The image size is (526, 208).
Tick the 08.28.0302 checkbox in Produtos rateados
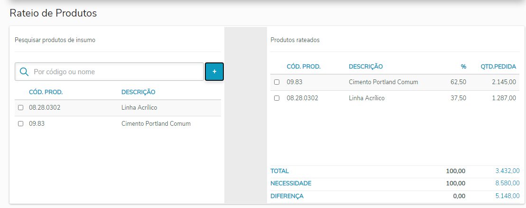tap(277, 98)
